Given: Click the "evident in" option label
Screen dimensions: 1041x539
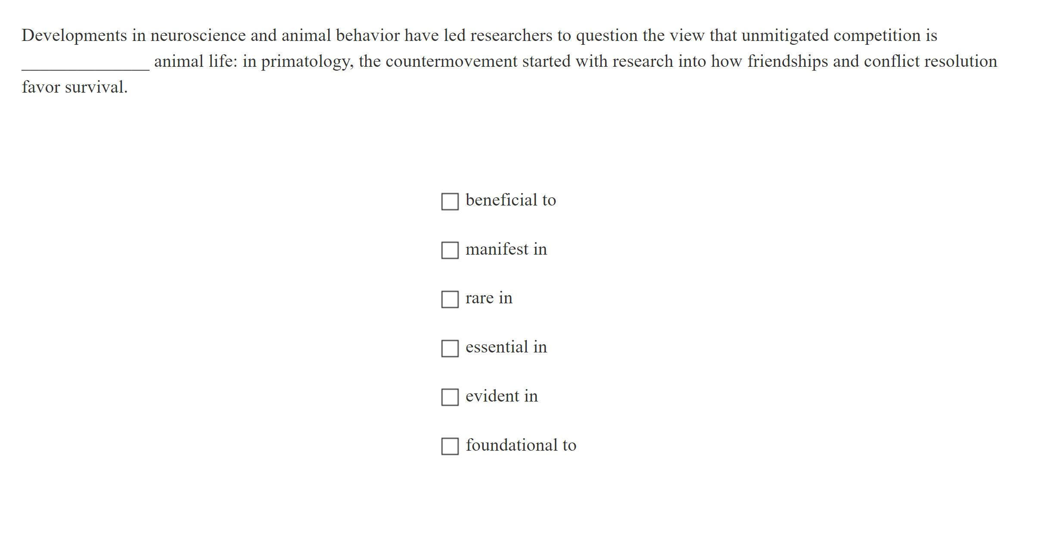Looking at the screenshot, I should pyautogui.click(x=501, y=396).
